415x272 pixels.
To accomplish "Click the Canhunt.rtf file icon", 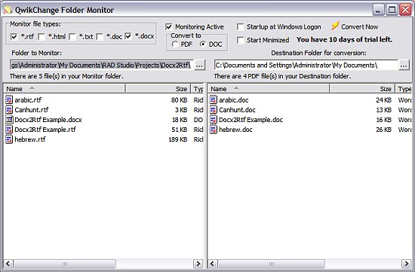I will pos(9,110).
